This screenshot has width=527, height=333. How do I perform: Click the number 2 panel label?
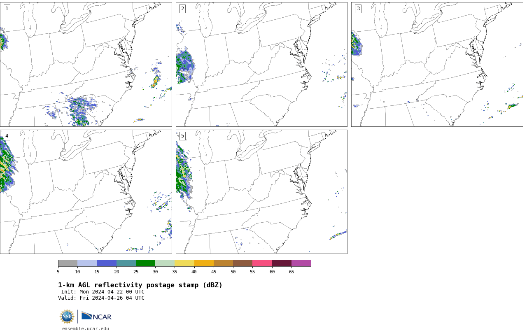click(182, 9)
